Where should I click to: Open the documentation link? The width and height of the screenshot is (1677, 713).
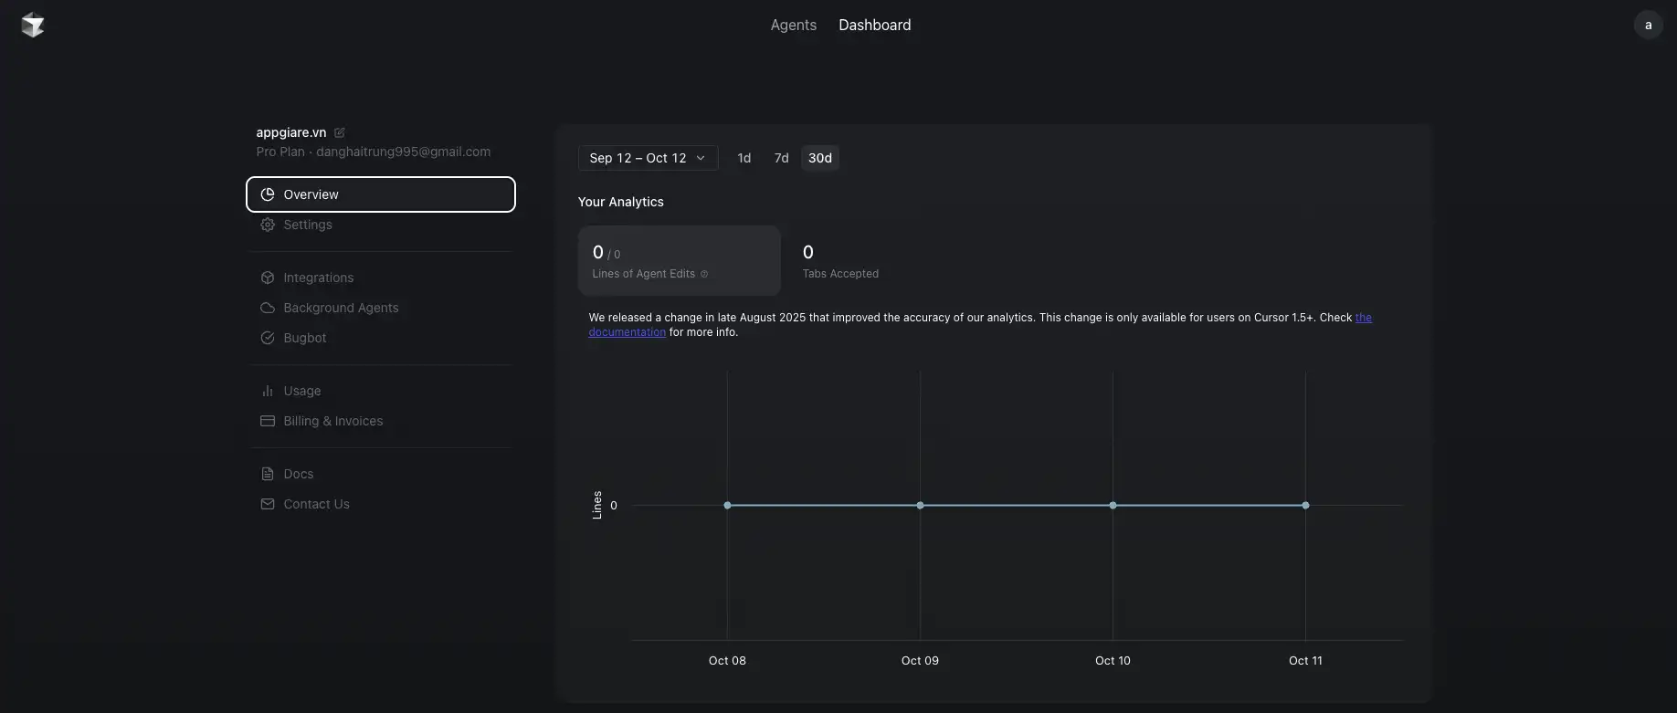click(x=627, y=332)
